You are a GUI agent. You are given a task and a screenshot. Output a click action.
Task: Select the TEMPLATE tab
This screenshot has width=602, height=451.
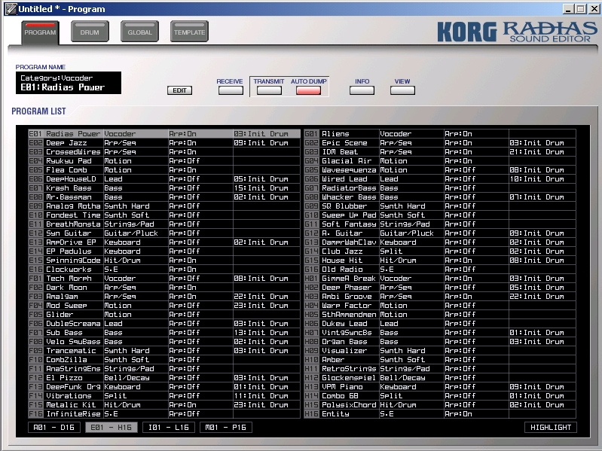189,32
